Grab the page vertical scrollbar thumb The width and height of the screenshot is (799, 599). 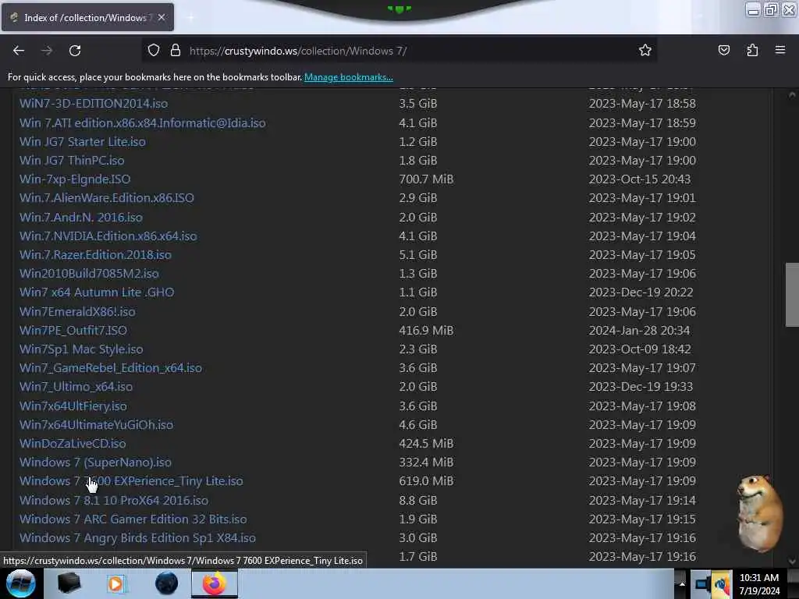791,294
